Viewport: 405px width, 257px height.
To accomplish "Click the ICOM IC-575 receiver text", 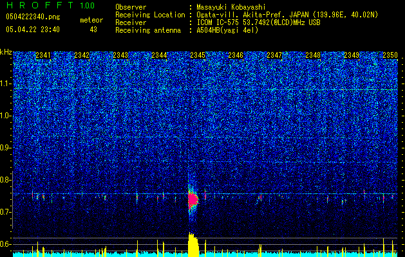I will (258, 22).
